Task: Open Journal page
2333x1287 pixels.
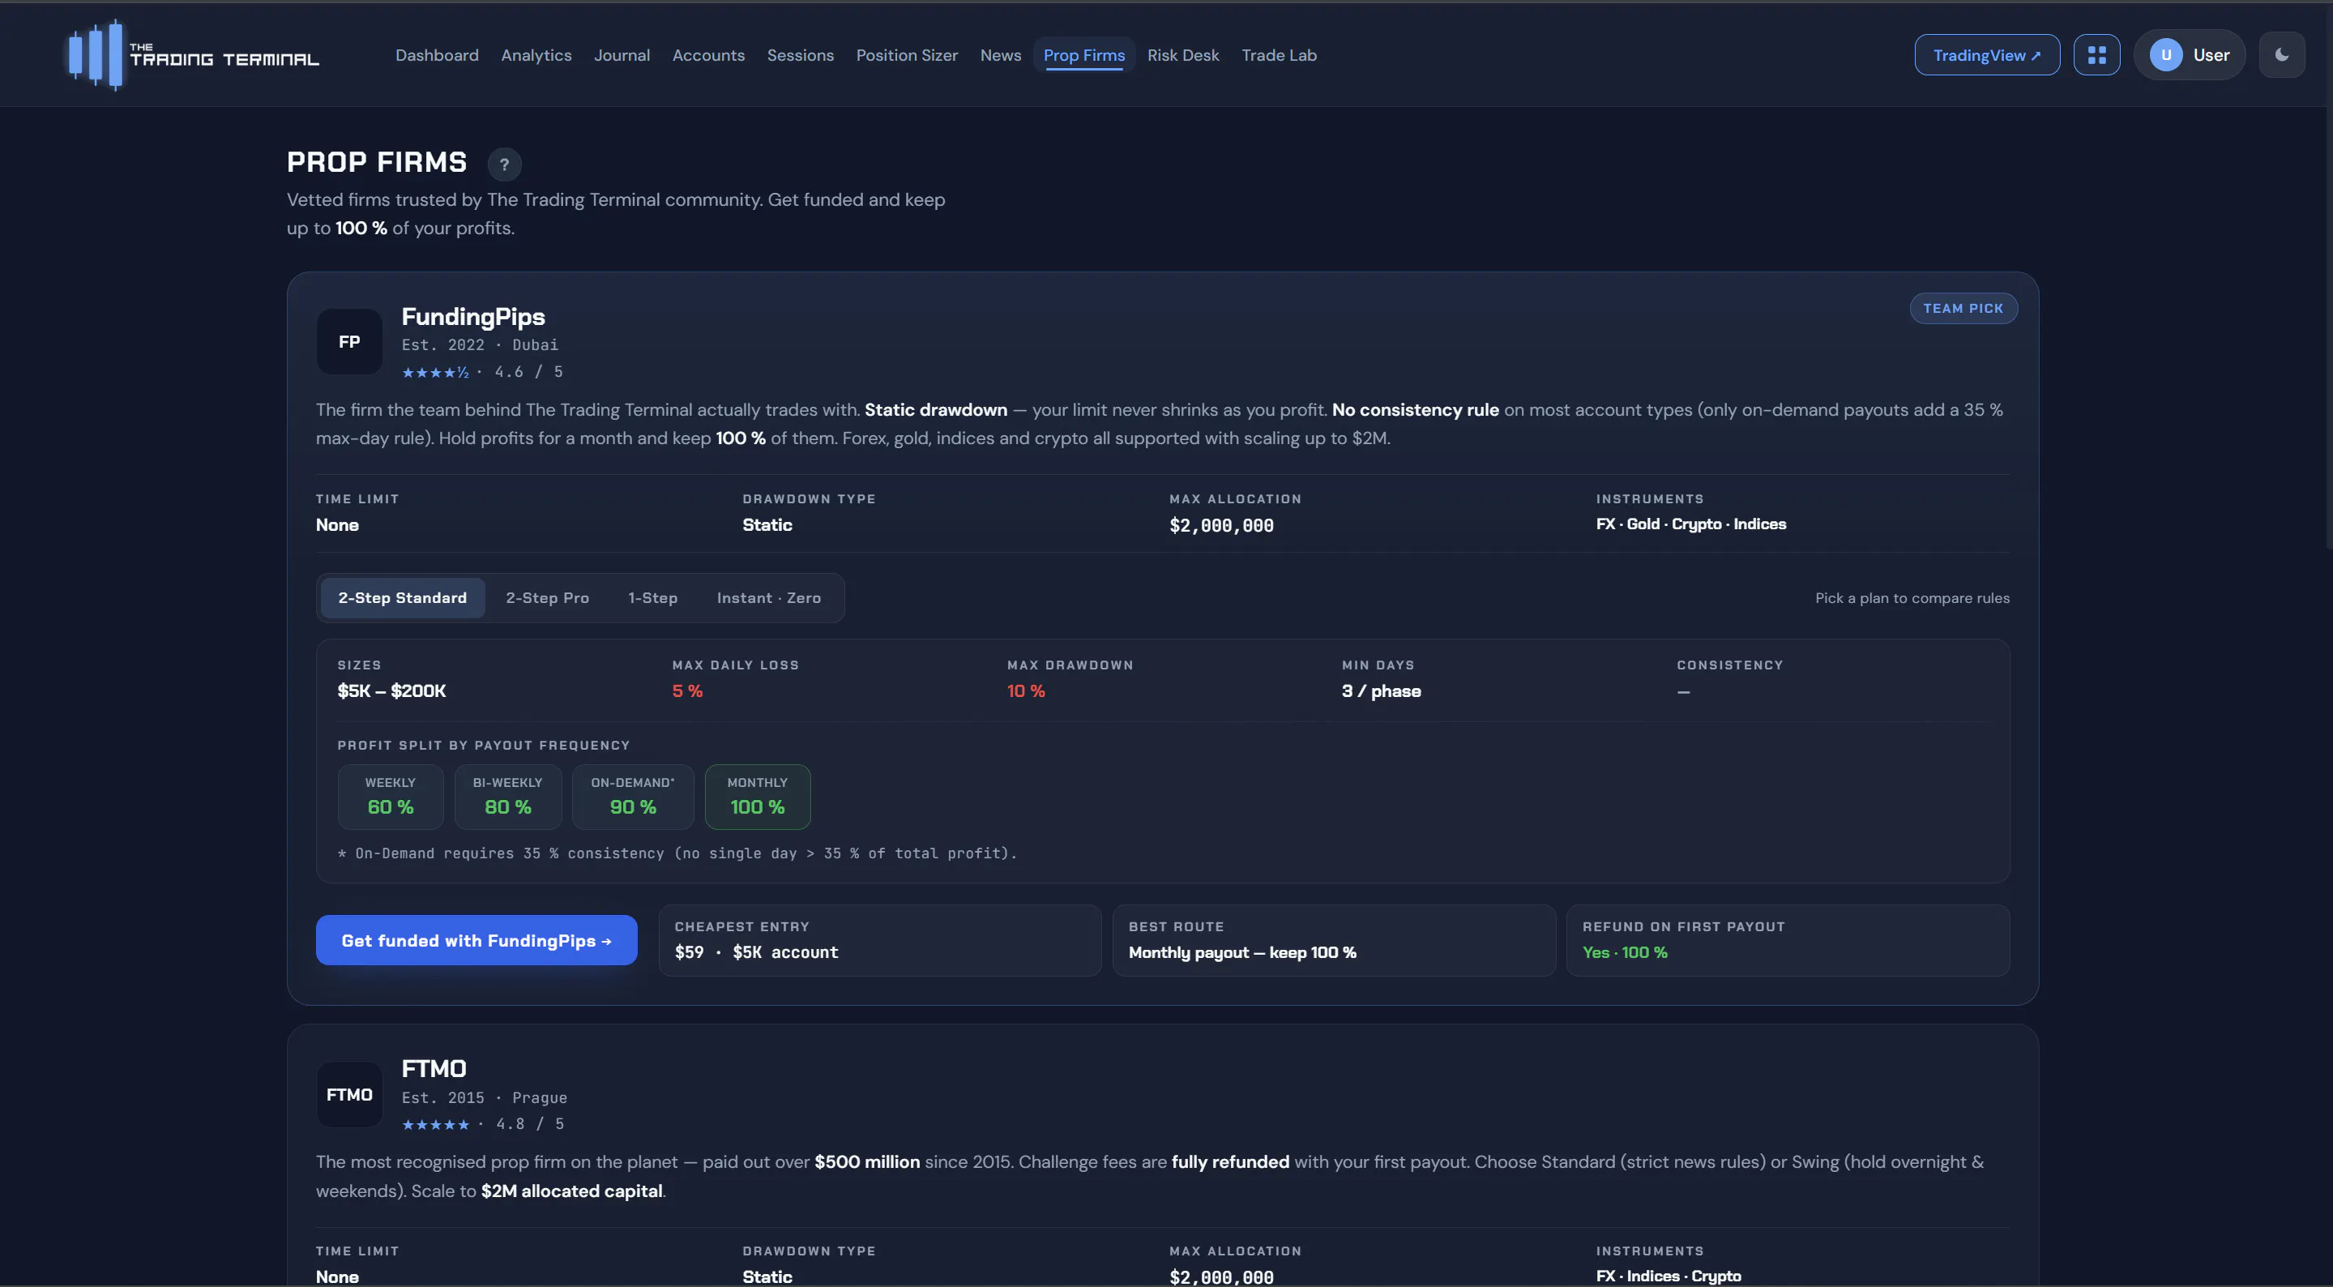Action: [x=622, y=55]
